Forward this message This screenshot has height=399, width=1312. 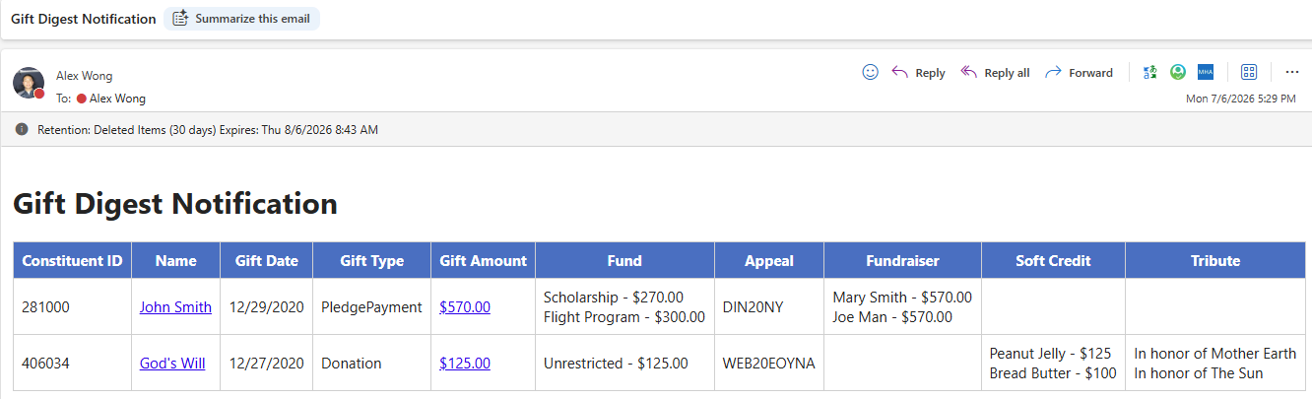click(x=1079, y=73)
